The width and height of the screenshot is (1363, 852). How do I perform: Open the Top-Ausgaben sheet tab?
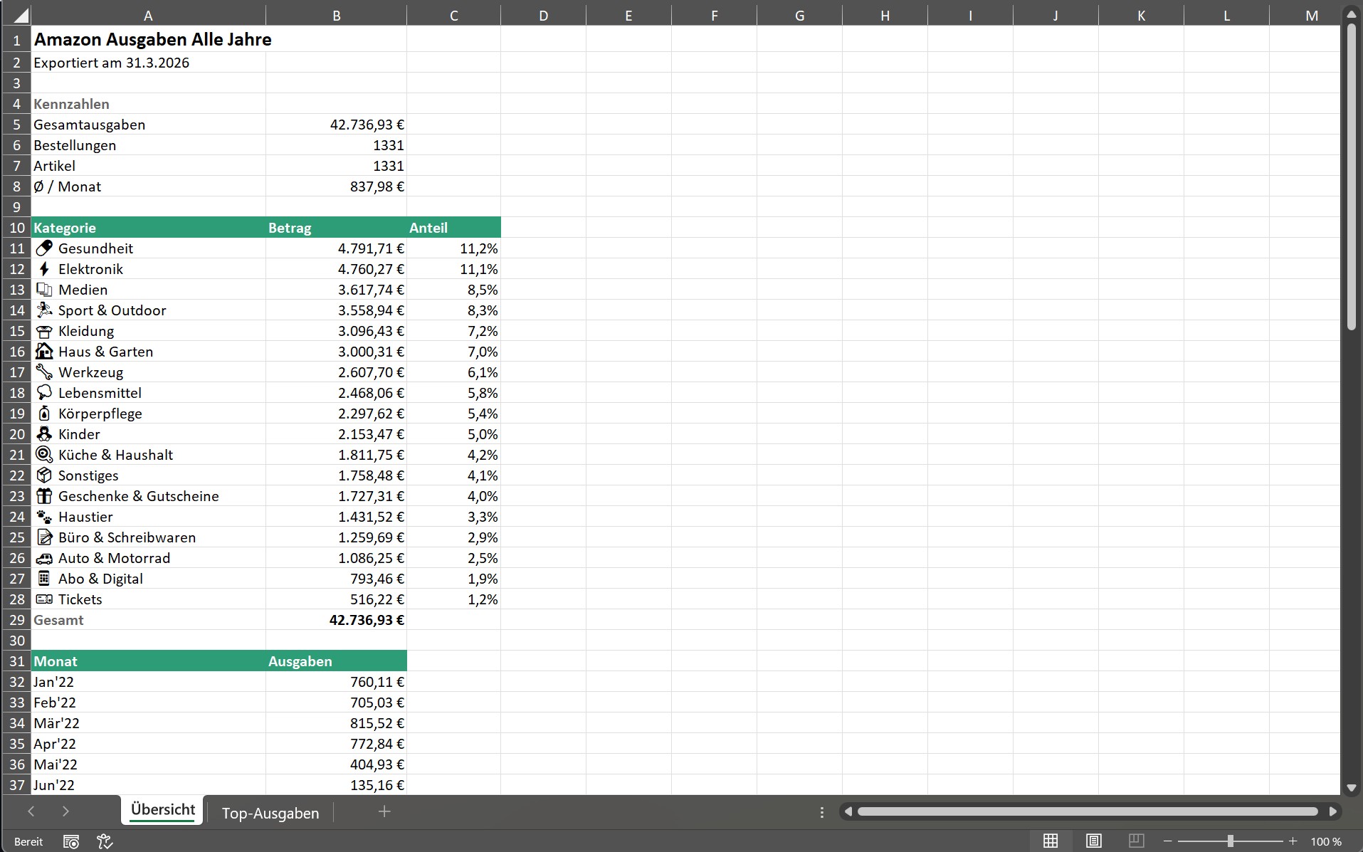[x=270, y=812]
